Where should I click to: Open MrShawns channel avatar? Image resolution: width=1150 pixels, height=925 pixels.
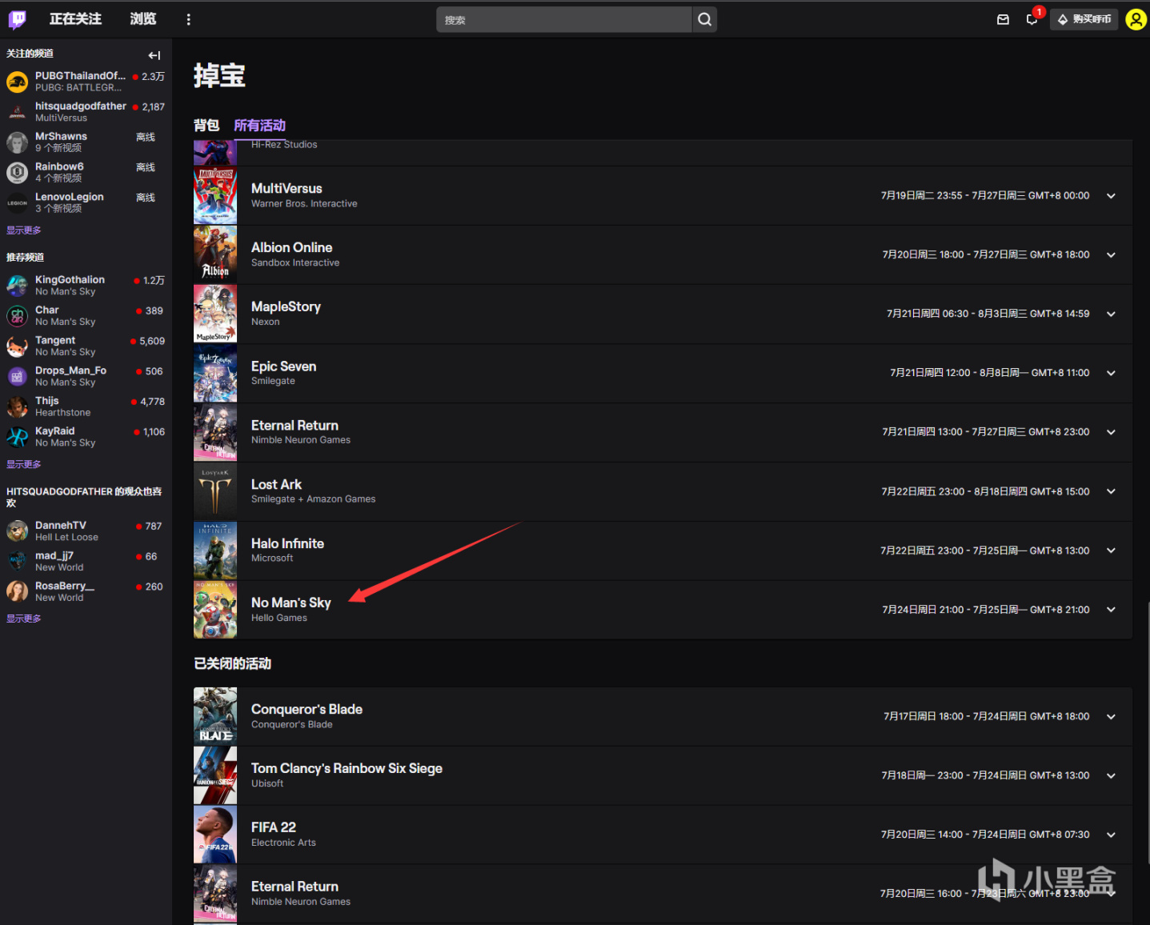(x=18, y=142)
